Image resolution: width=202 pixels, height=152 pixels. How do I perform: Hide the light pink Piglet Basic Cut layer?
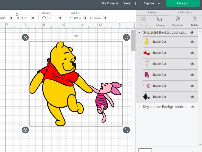point(192,64)
